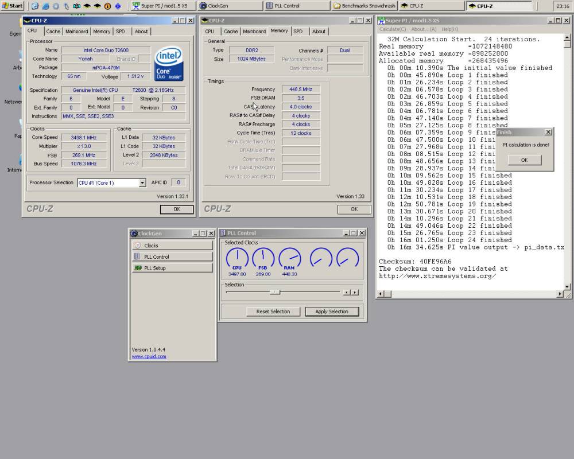The image size is (574, 459).
Task: Launch the mouse pointer icon in quick launch
Action: pyautogui.click(x=66, y=6)
